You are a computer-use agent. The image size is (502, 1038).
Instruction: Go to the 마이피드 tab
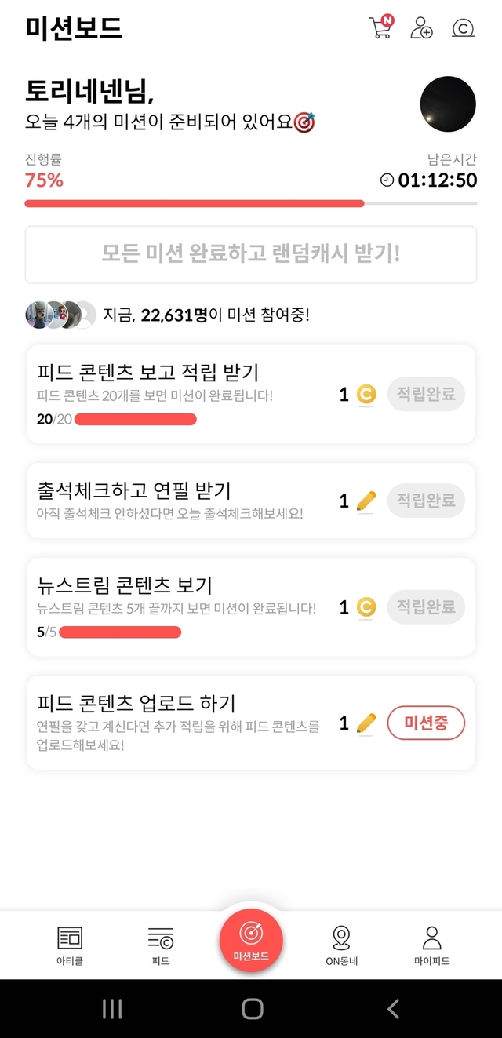click(432, 944)
